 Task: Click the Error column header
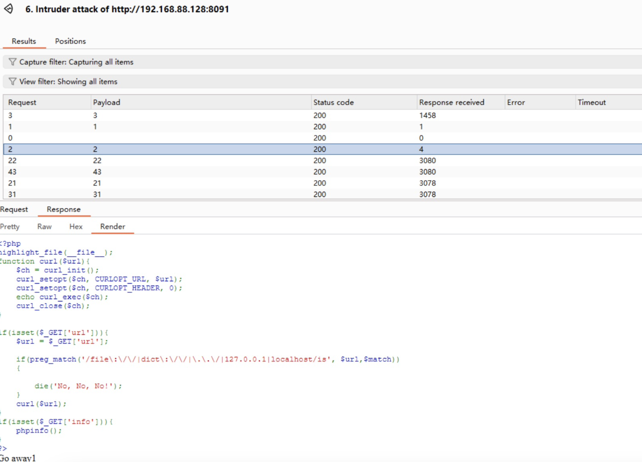coord(516,102)
